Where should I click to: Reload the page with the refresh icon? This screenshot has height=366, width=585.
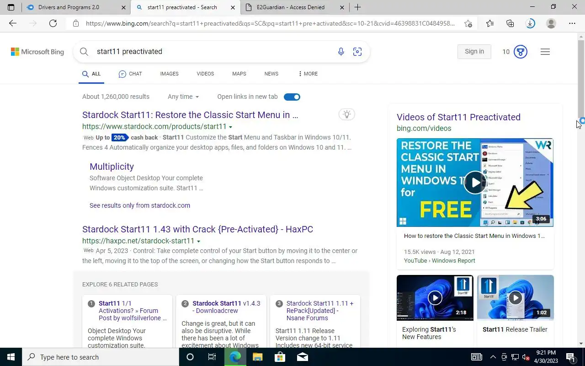pyautogui.click(x=53, y=23)
